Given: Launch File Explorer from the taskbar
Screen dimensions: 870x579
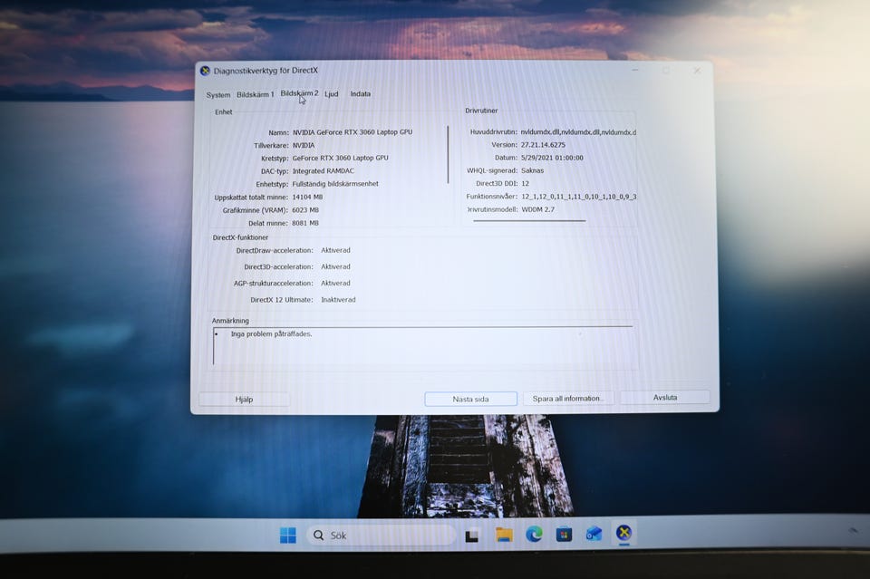Looking at the screenshot, I should point(504,535).
